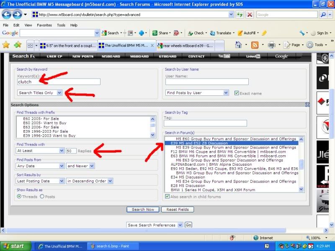The image size is (335, 251).
Task: Go forward with the browser Forward arrow
Action: click(17, 15)
